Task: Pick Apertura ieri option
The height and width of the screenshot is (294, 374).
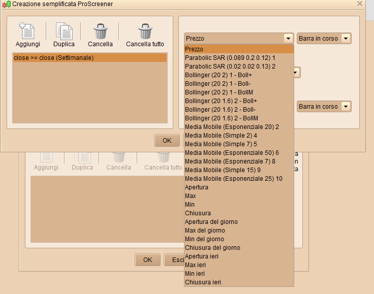Action: click(239, 256)
